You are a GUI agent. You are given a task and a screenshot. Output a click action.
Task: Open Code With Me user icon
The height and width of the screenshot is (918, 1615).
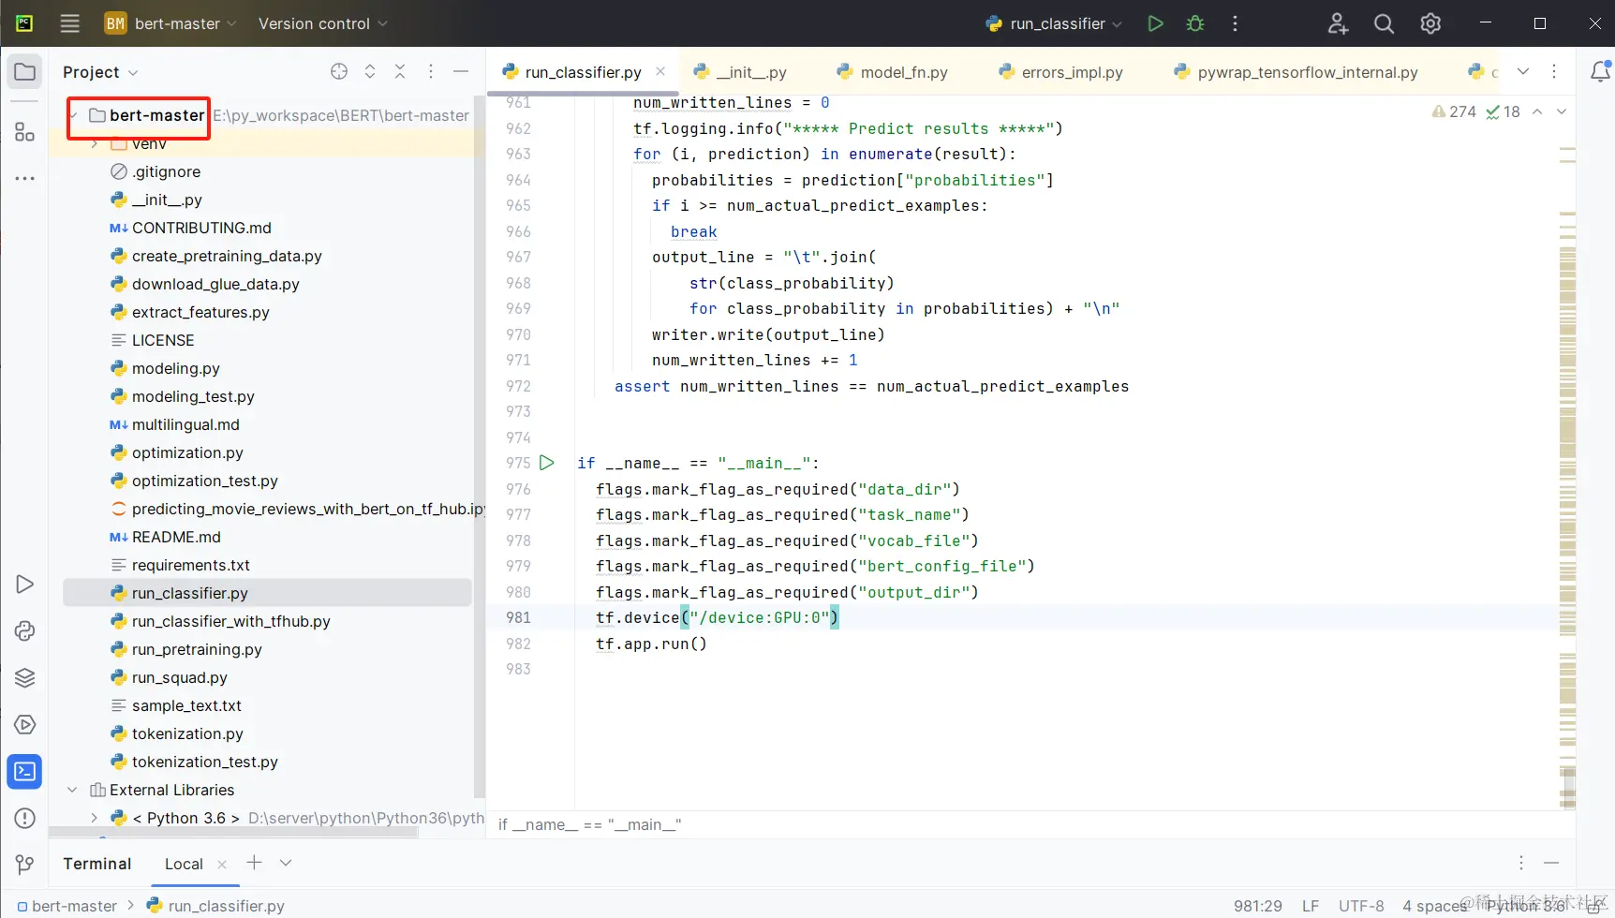1338,23
